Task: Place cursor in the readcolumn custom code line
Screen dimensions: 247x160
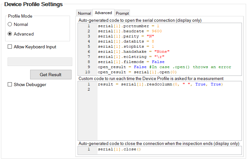Action: pyautogui.click(x=160, y=84)
